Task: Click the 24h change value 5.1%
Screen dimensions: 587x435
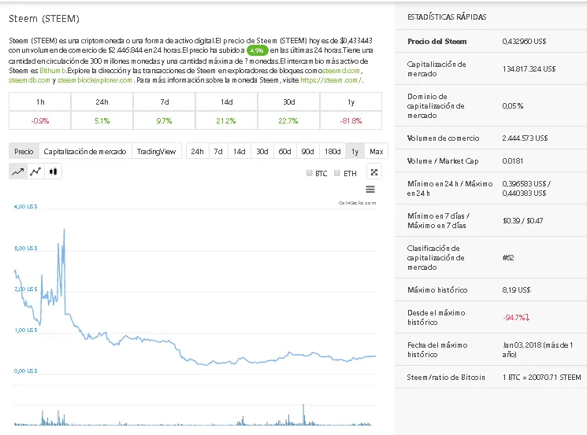Action: [x=102, y=120]
